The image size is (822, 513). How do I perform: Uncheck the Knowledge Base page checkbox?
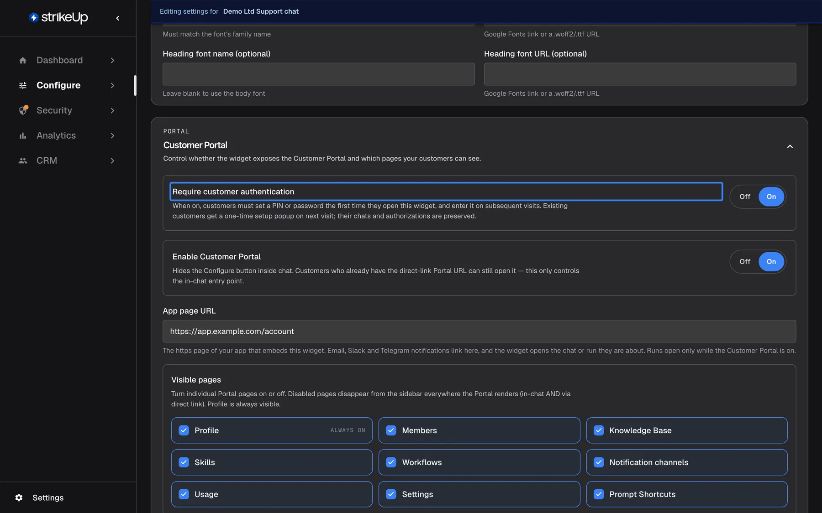(599, 430)
